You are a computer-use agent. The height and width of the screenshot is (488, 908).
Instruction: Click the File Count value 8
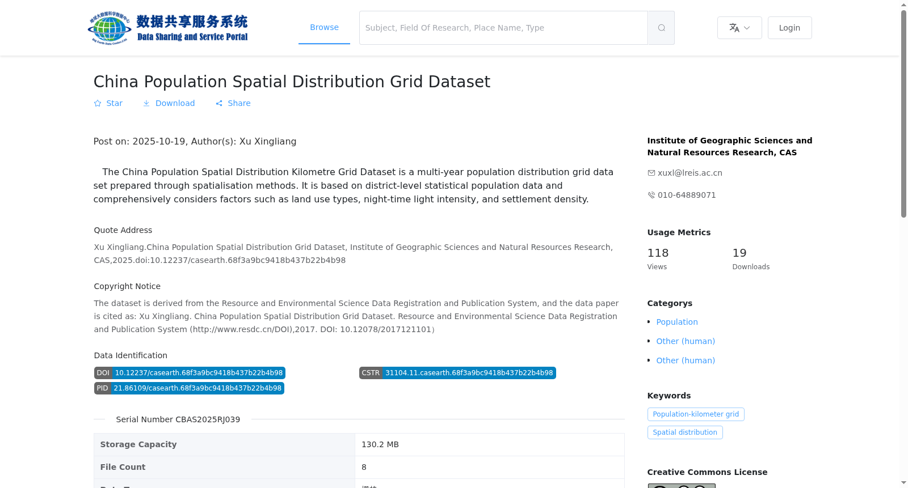click(x=364, y=467)
